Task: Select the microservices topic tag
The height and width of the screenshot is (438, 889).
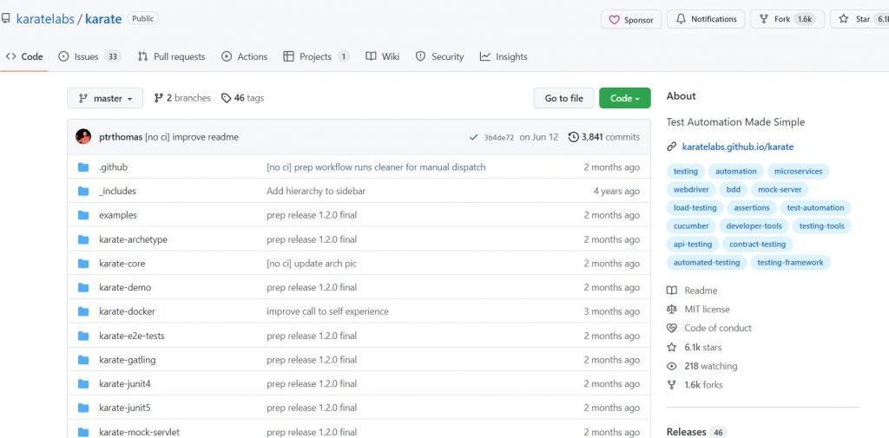Action: pos(799,171)
